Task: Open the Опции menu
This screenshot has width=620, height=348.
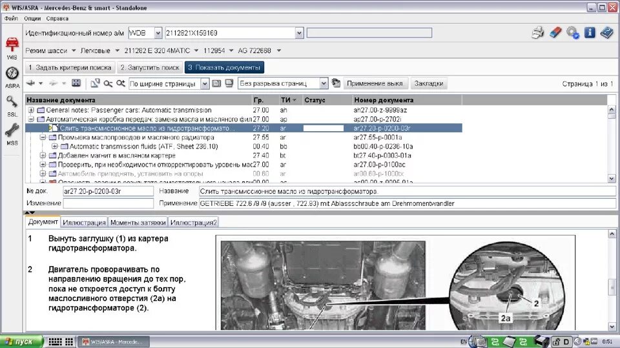Action: [32, 18]
